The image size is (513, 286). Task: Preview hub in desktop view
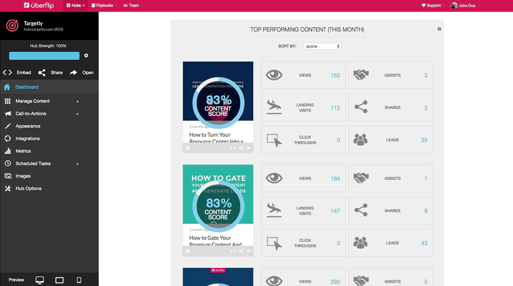pos(40,280)
